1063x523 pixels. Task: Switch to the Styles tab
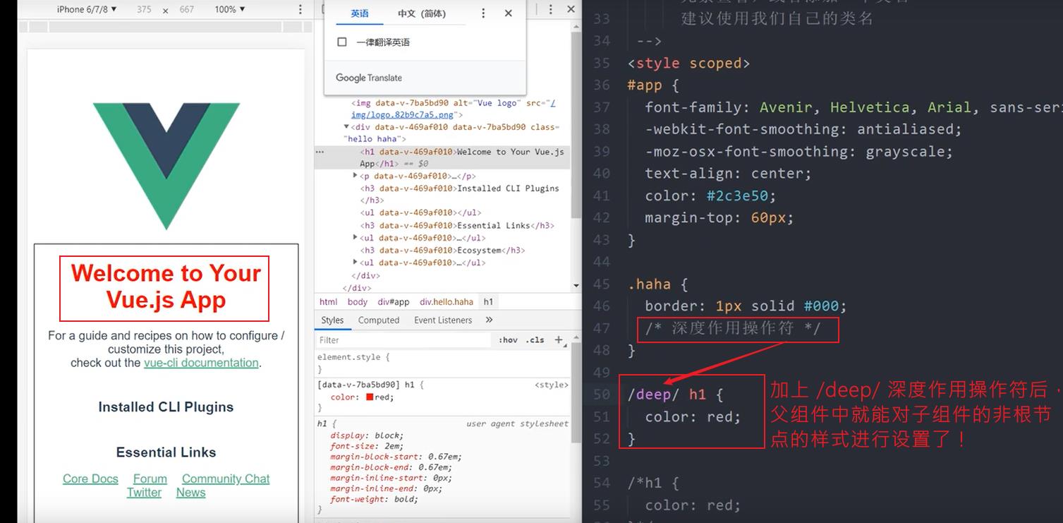pos(332,320)
